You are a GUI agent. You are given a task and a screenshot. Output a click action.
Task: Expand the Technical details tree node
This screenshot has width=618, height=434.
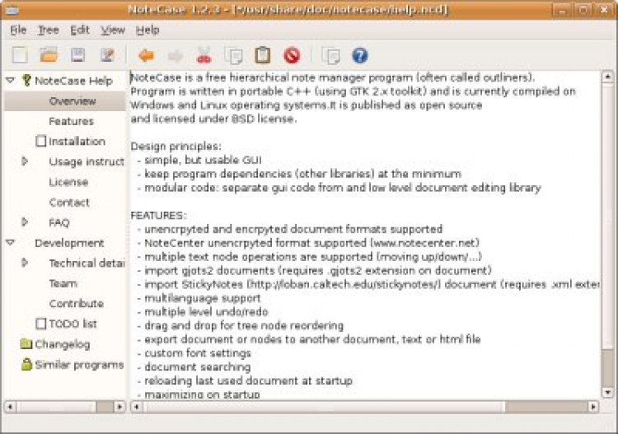[25, 263]
